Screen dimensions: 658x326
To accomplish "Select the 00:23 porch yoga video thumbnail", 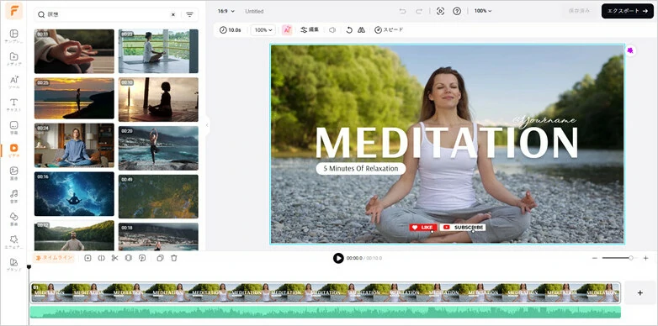I will pyautogui.click(x=158, y=51).
